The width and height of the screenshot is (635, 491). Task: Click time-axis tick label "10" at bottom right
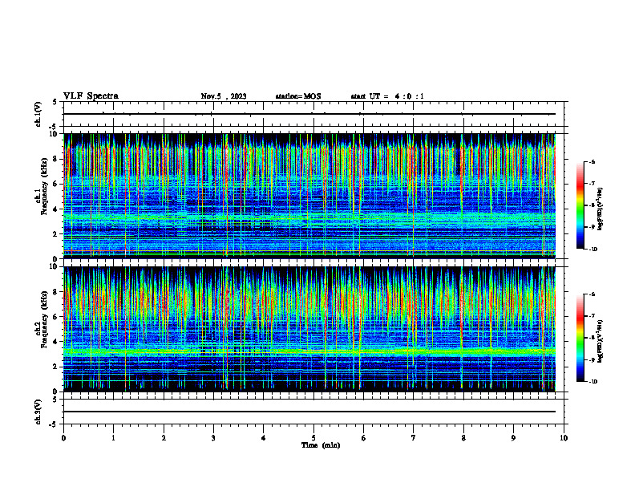[x=564, y=438]
